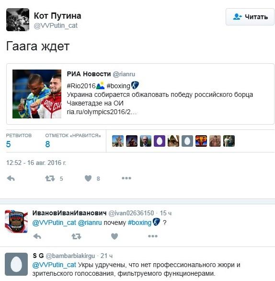This screenshot has width=275, height=281.
Task: Retweet the main Гаага ждет tweet
Action: click(x=50, y=178)
